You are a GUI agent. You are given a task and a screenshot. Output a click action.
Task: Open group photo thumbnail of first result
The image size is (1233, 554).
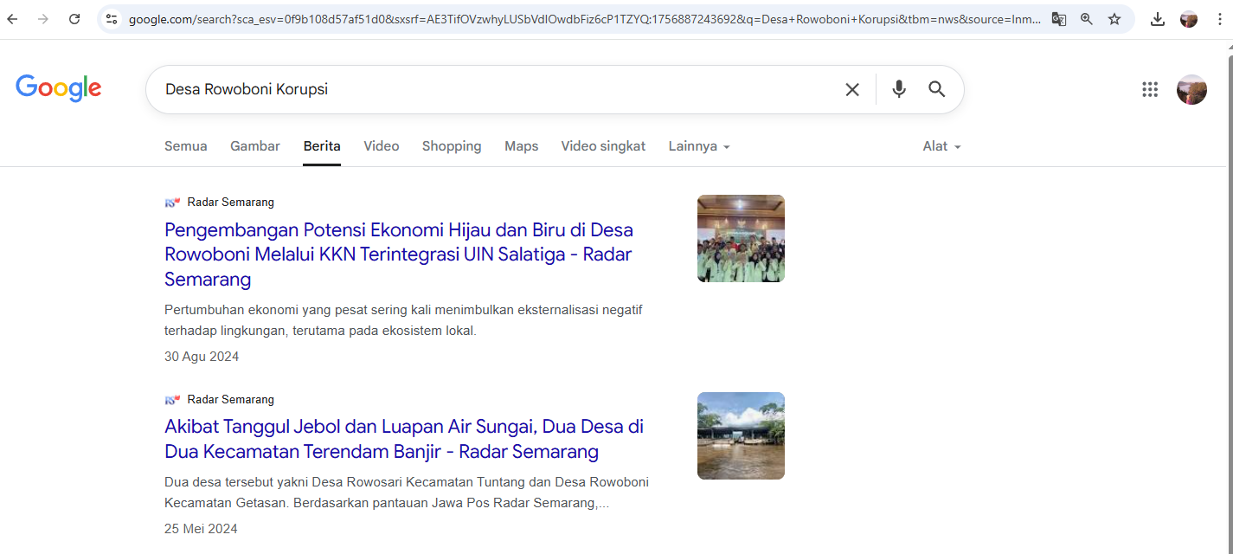(741, 238)
